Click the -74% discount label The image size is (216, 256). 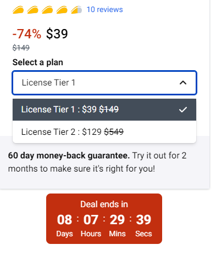click(27, 34)
